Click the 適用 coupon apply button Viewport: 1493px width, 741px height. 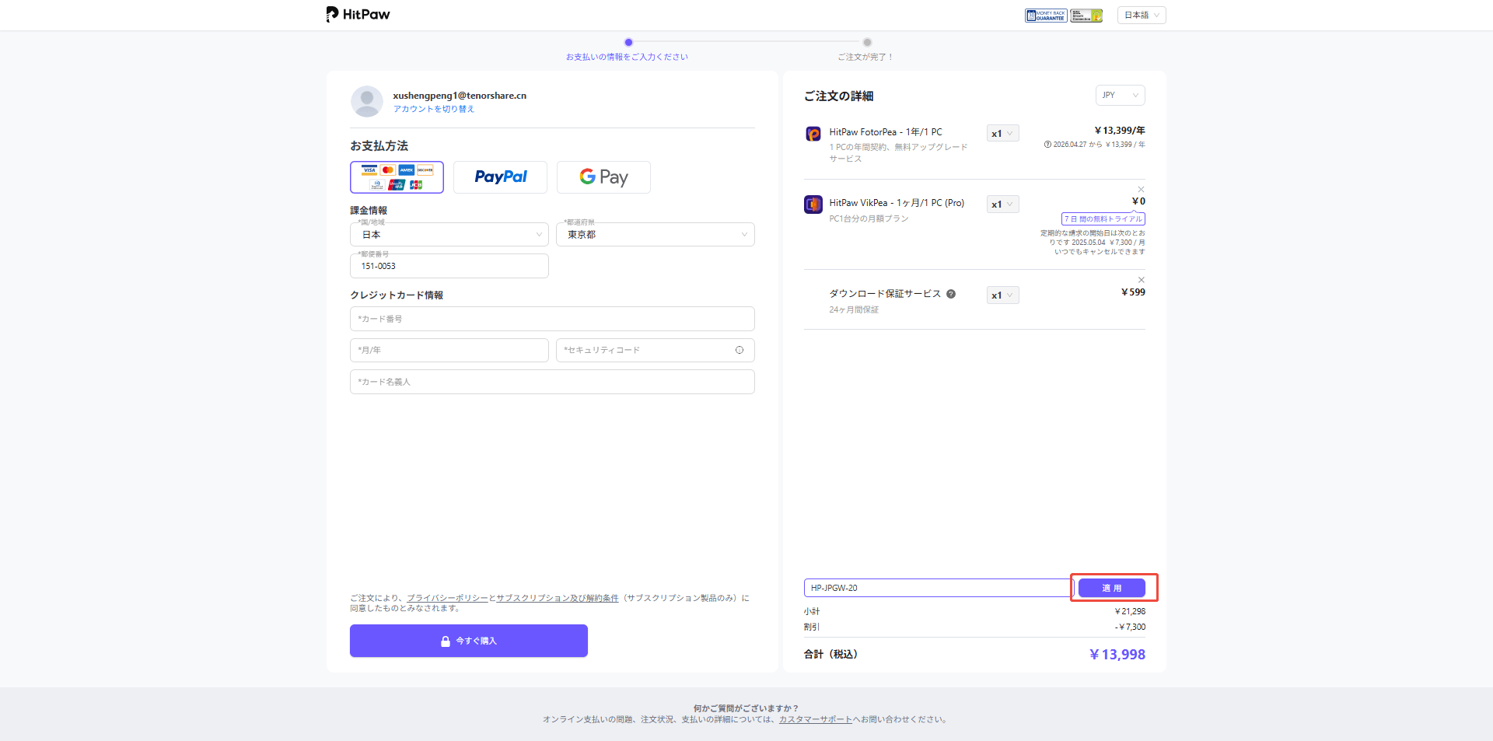coord(1111,588)
